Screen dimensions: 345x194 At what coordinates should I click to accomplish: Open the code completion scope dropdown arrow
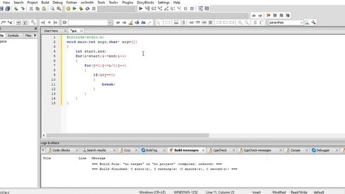110,23
